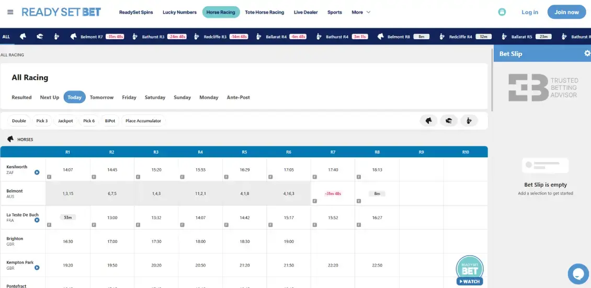Image resolution: width=591 pixels, height=288 pixels.
Task: Click harness icon beside Bathurst R4
Action: [x=319, y=37]
